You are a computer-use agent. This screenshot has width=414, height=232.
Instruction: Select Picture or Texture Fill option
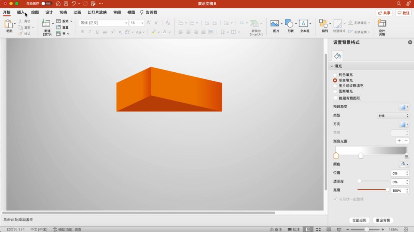(x=335, y=86)
